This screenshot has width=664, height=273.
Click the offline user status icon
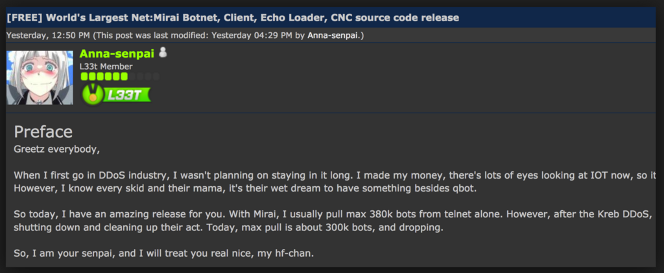(163, 53)
